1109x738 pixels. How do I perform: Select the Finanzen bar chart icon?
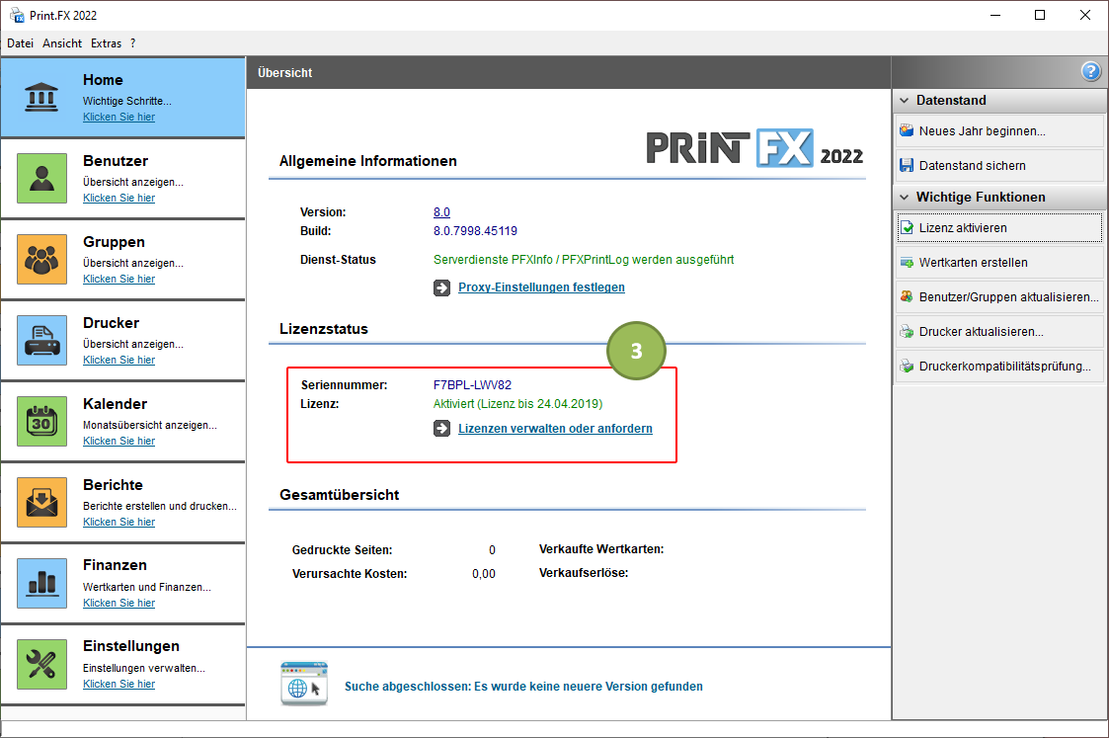[41, 583]
